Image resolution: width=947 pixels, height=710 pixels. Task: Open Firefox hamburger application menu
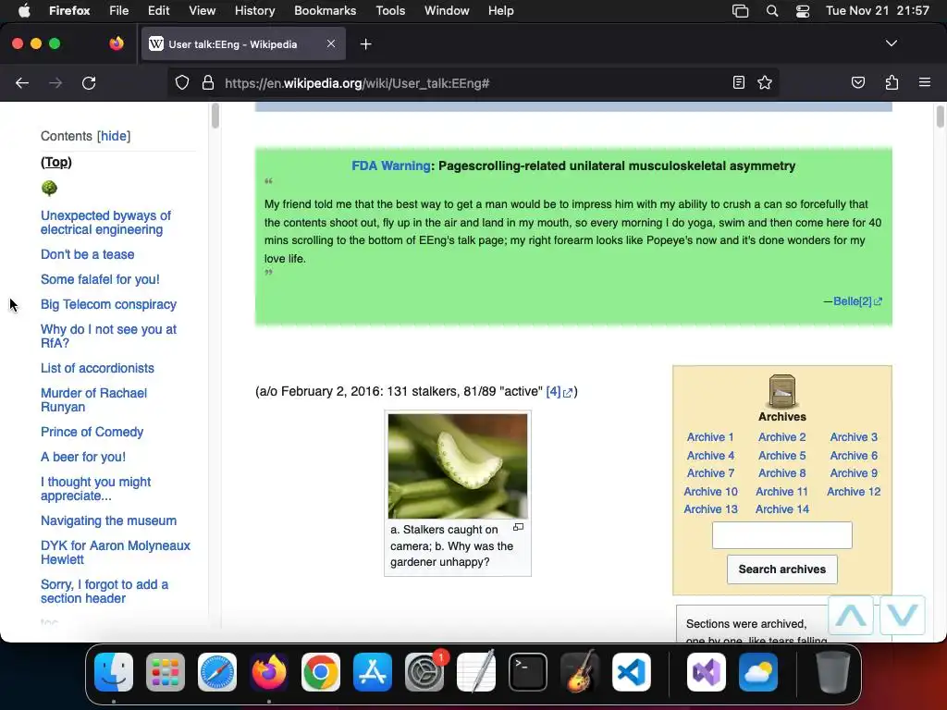pos(924,82)
